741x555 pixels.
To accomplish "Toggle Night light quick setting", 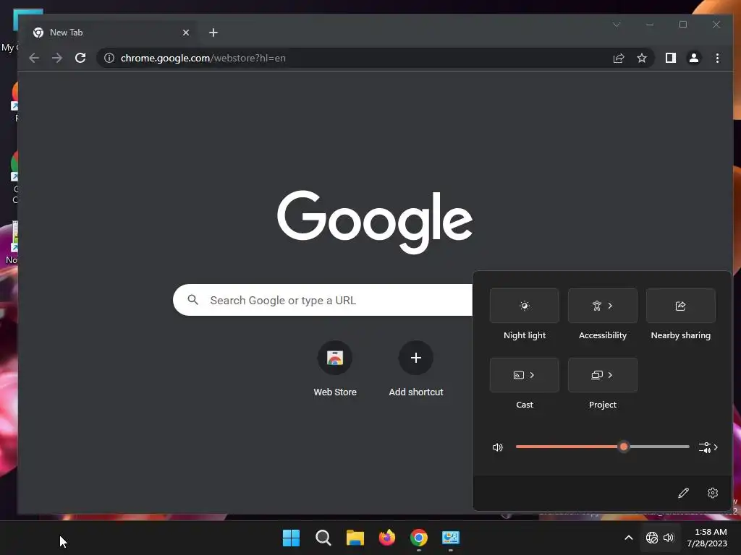I will 525,306.
